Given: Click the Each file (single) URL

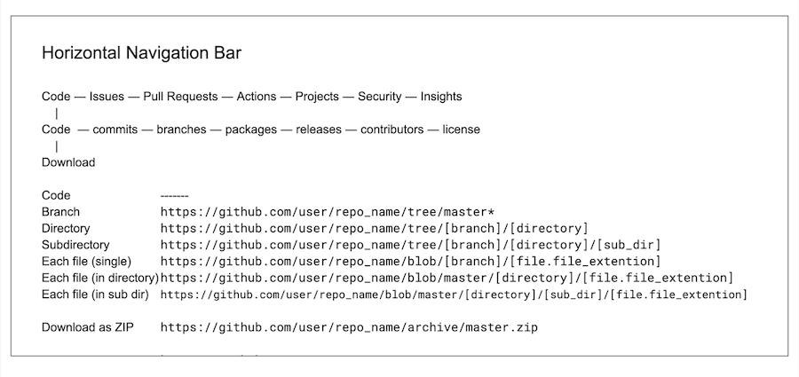Looking at the screenshot, I should coord(410,261).
